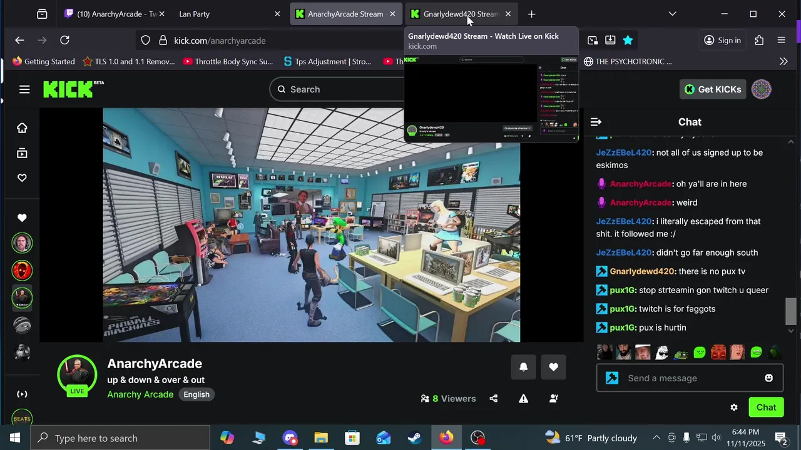801x450 pixels.
Task: Open Home from the Kick sidebar
Action: click(22, 128)
